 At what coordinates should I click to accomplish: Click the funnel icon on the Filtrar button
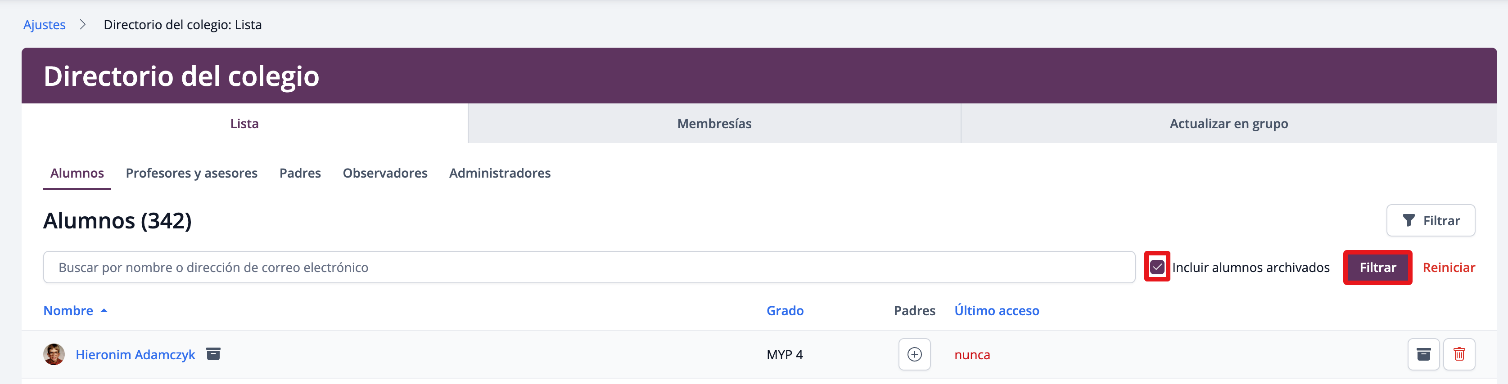click(1409, 220)
